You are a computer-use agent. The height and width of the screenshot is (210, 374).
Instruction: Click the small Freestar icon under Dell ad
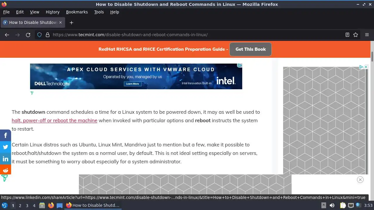[32, 93]
